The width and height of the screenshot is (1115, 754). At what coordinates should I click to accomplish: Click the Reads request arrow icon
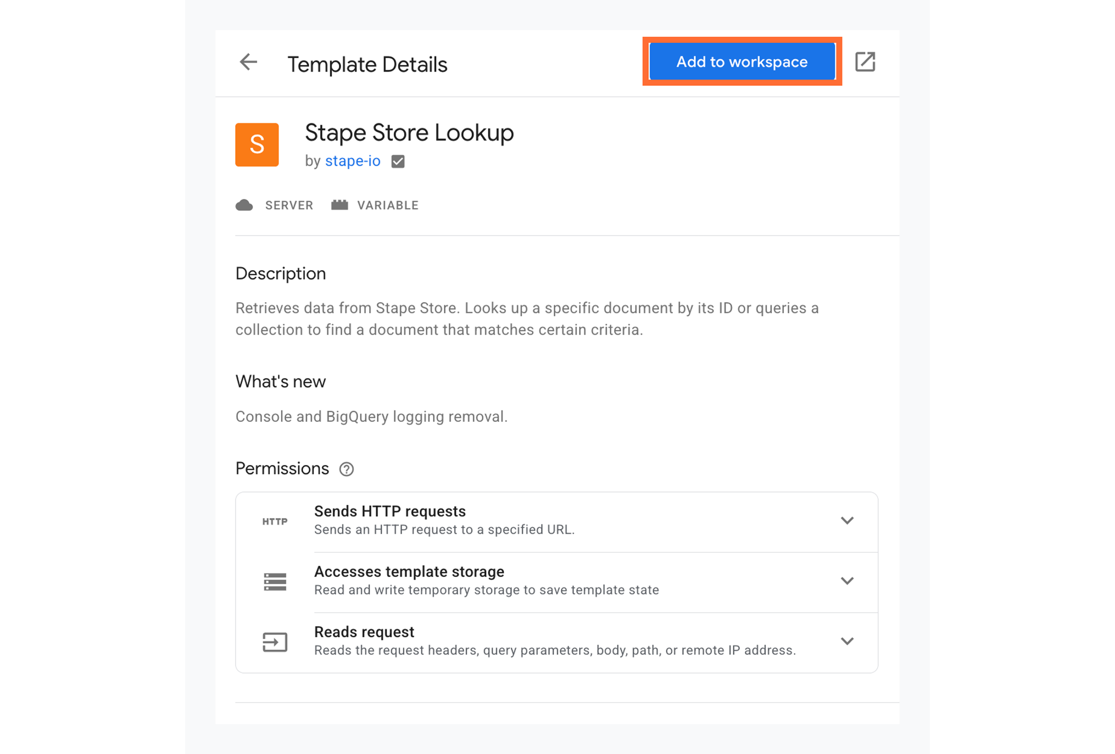tap(275, 642)
